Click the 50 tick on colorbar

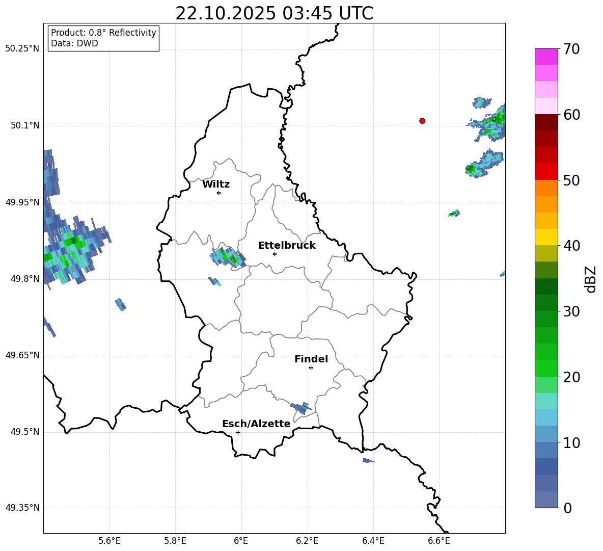(571, 180)
